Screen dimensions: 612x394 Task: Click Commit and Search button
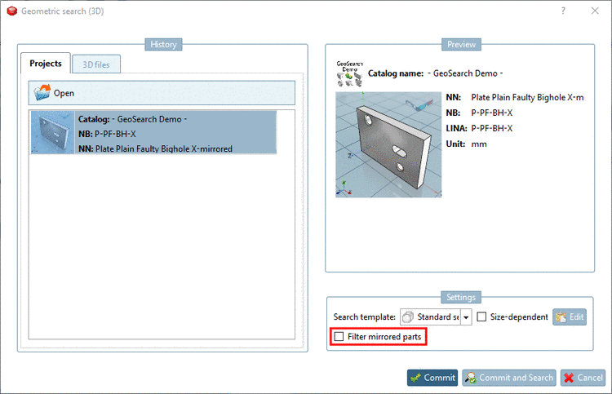(x=509, y=378)
